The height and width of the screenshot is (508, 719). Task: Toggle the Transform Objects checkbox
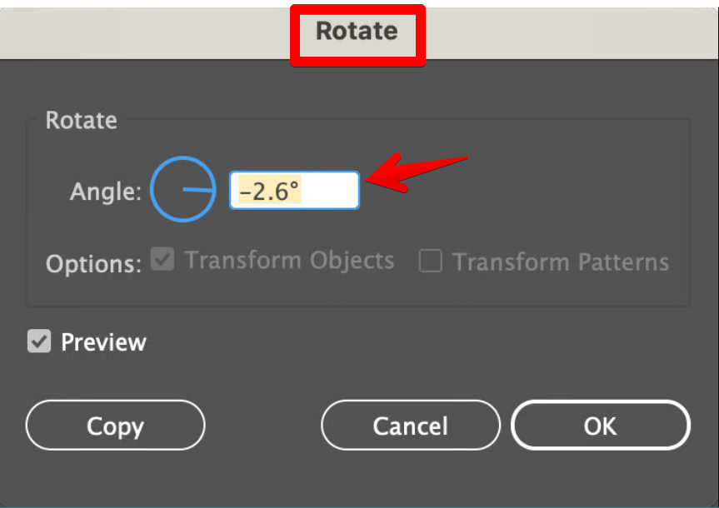click(x=162, y=261)
